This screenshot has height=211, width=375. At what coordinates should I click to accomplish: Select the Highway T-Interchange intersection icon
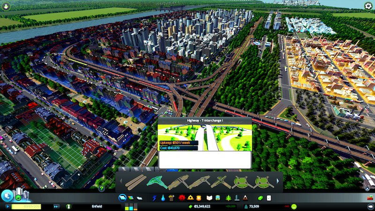(157, 181)
